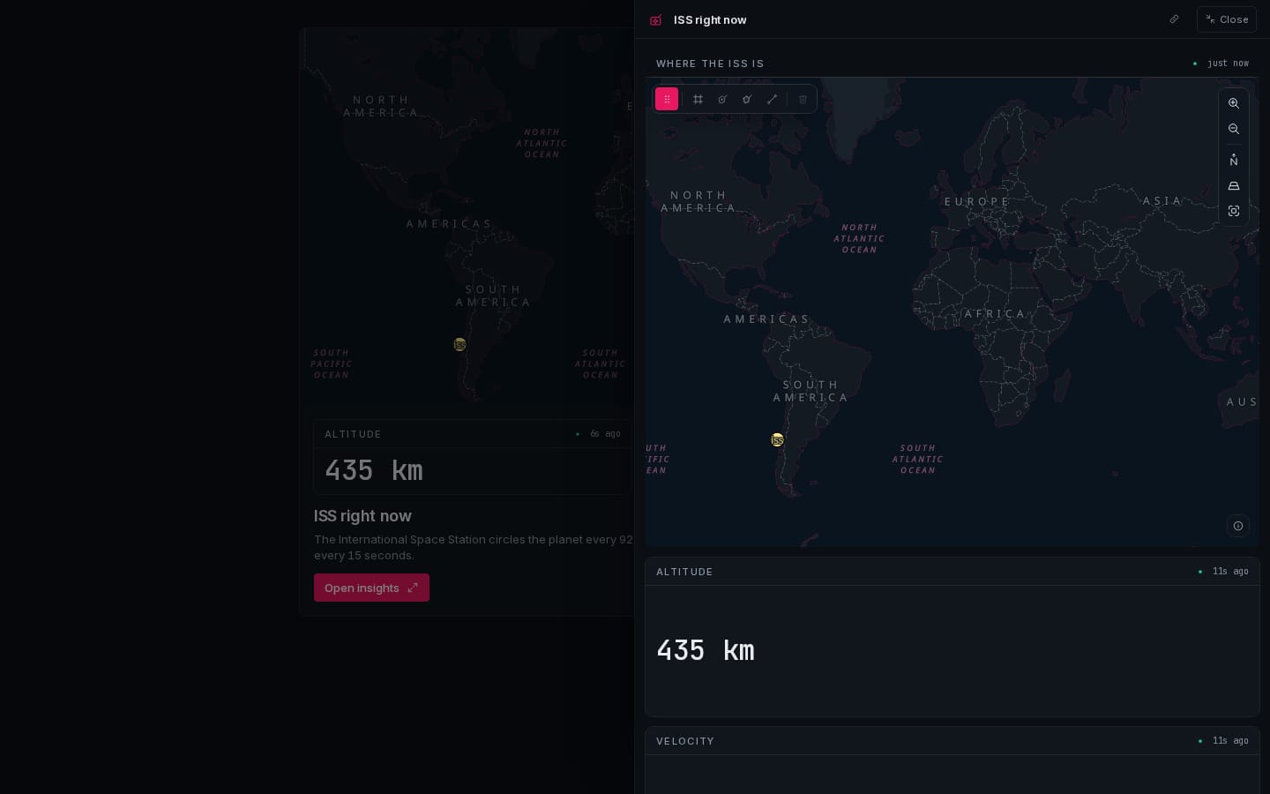Click the VELOCITY card header

952,741
